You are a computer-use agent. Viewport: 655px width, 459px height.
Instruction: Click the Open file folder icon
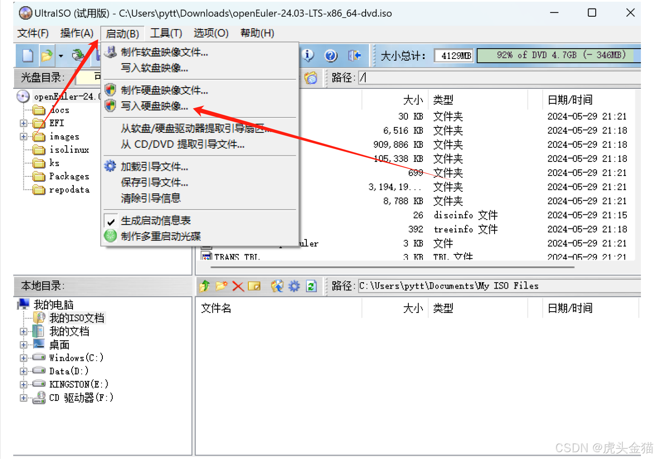point(47,56)
